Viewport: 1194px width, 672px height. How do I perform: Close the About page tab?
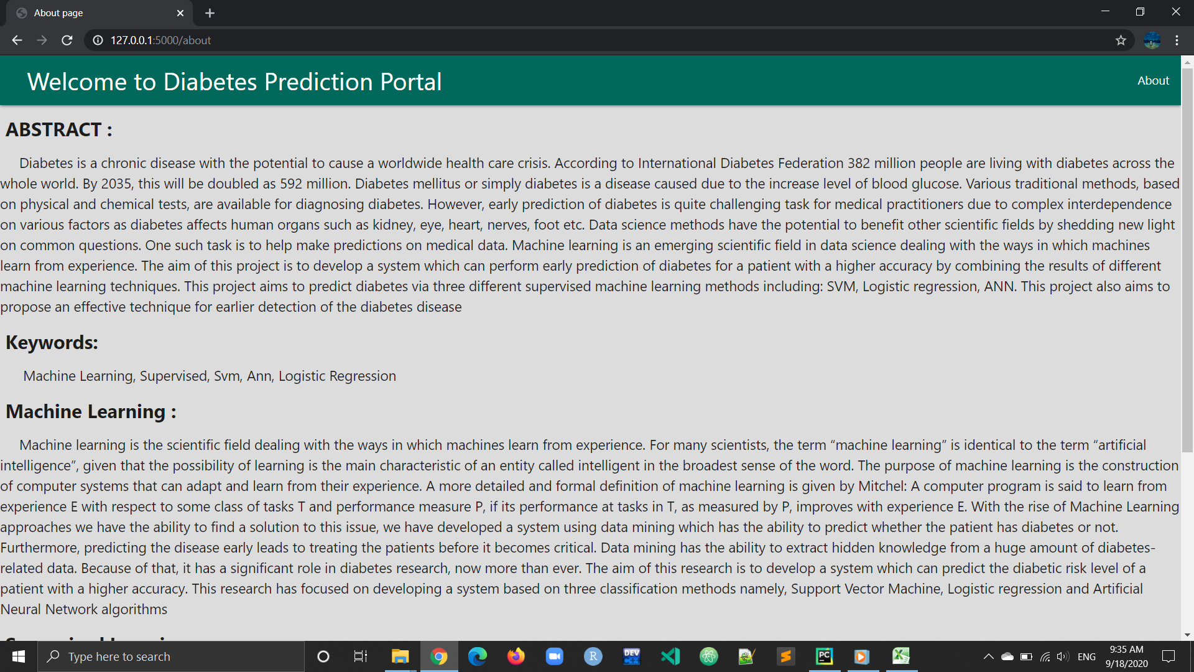tap(180, 13)
